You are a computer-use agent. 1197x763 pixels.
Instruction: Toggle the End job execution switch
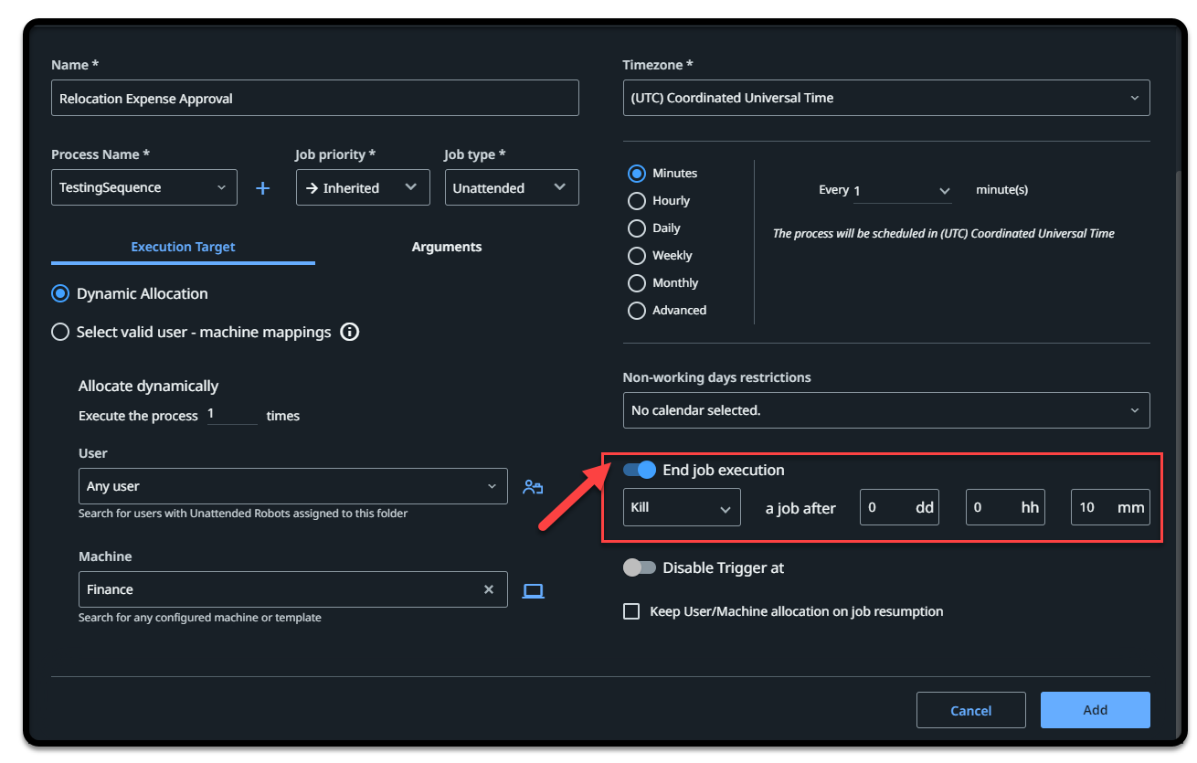pyautogui.click(x=640, y=470)
